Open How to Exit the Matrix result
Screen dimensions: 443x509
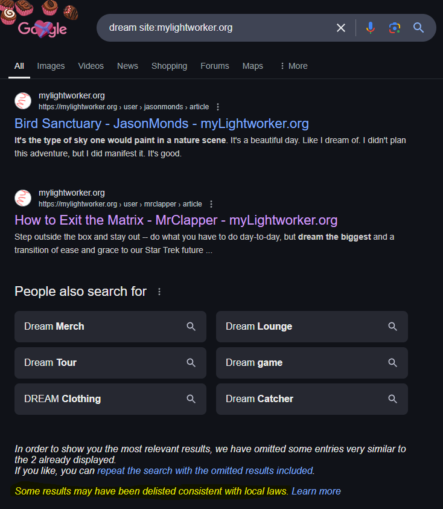[x=176, y=220]
